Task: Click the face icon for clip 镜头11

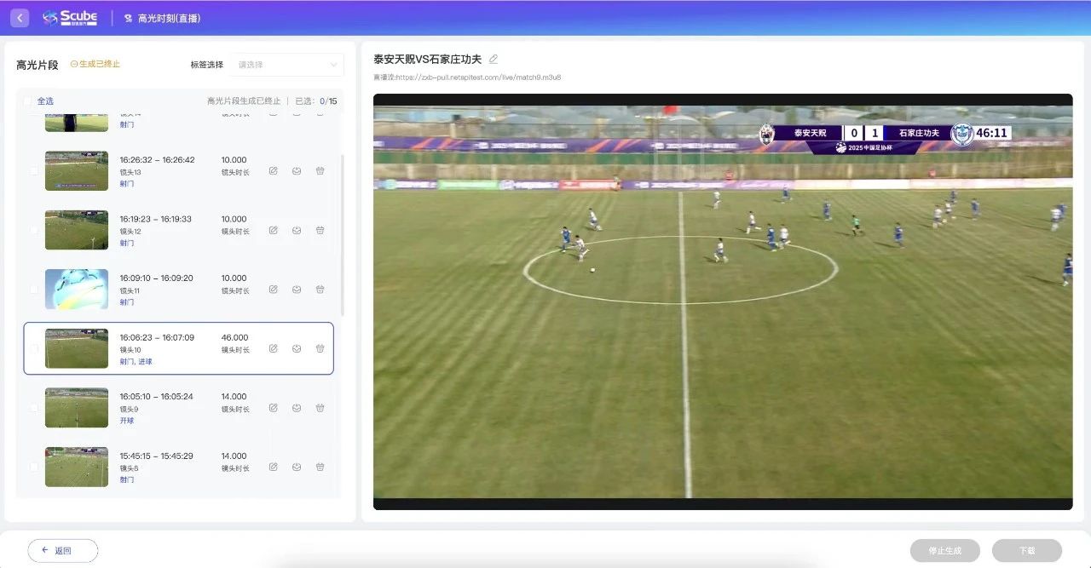Action: [x=297, y=290]
